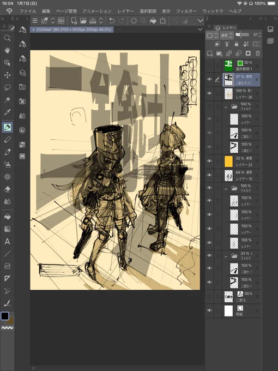This screenshot has width=278, height=371.
Task: Click the Clip Studio spiral icon
Action: [61, 21]
